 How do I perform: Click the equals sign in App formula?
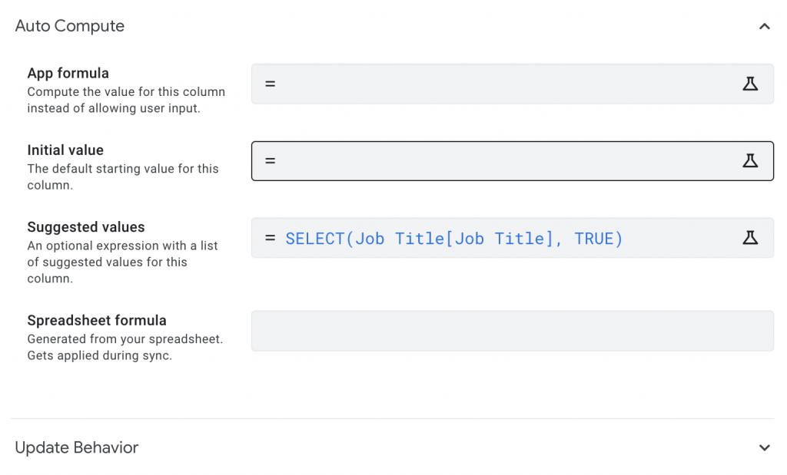click(270, 84)
